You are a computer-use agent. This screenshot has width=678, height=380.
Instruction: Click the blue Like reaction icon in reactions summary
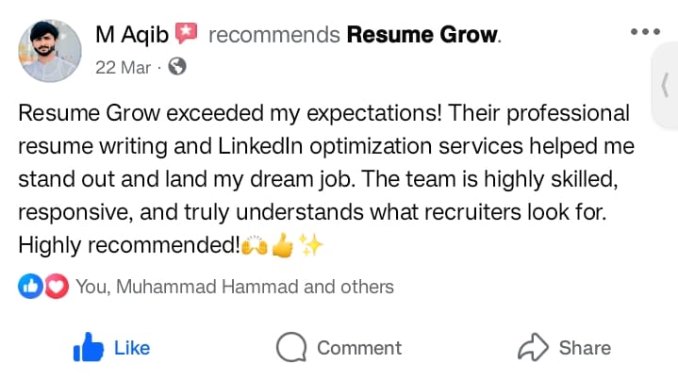pos(29,287)
